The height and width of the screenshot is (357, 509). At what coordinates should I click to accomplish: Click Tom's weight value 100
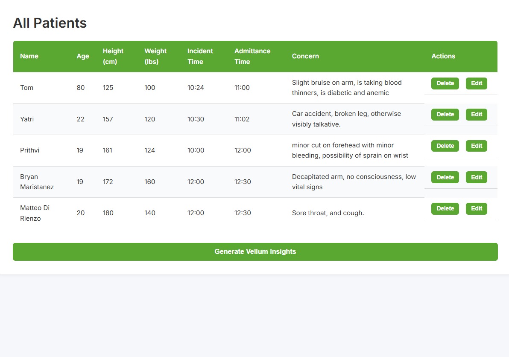149,88
